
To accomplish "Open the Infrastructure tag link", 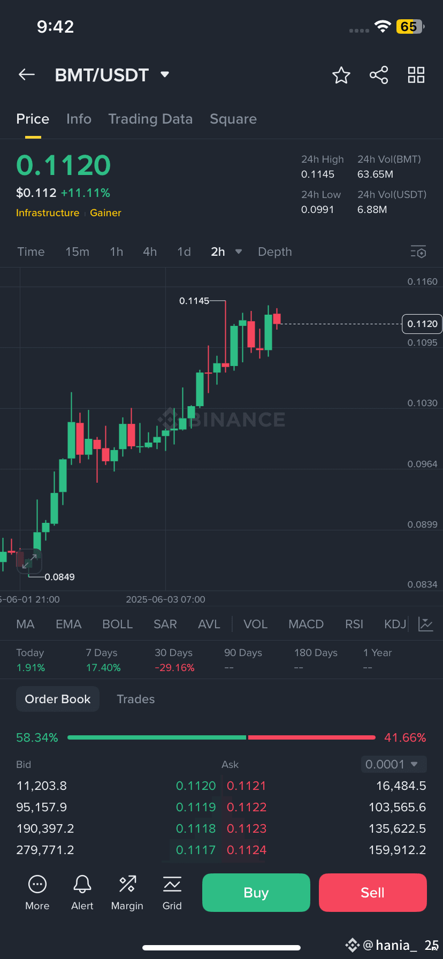I will (48, 212).
